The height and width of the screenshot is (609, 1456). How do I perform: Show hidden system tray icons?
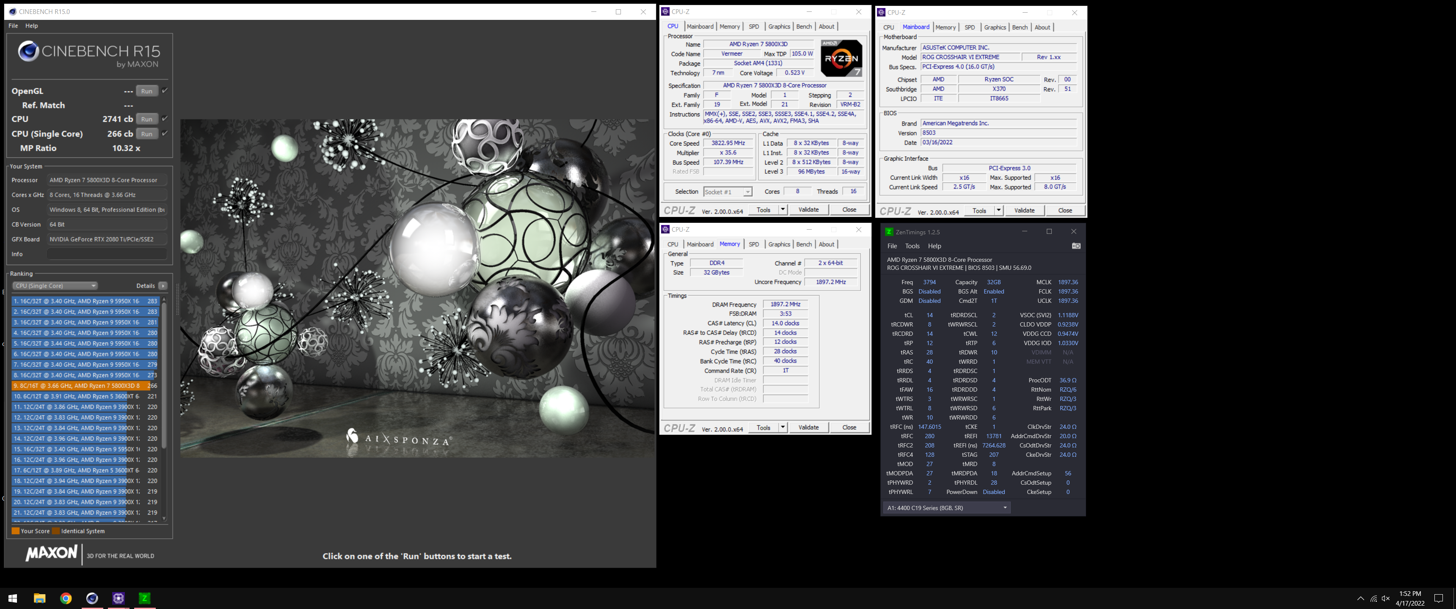[x=1360, y=599]
